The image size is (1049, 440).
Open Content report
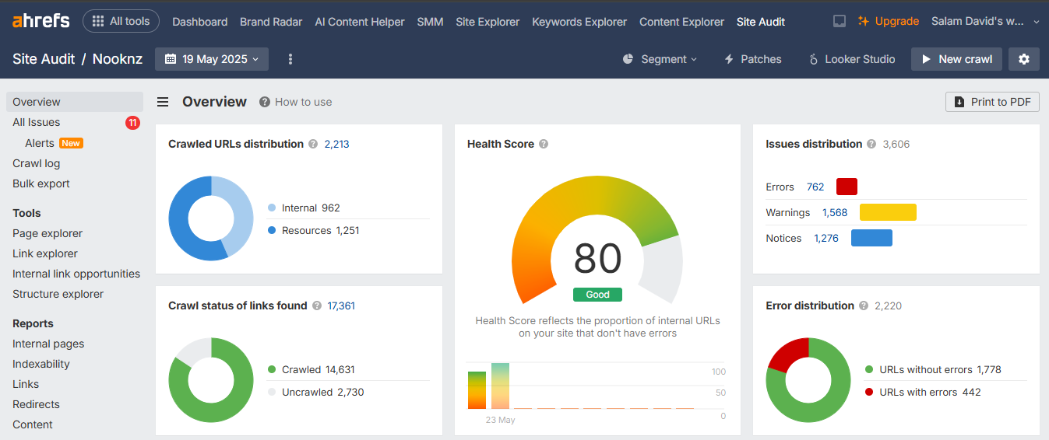point(33,424)
